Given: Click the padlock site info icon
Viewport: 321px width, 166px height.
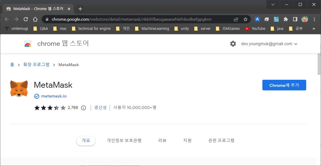Looking at the screenshot, I should [x=47, y=19].
